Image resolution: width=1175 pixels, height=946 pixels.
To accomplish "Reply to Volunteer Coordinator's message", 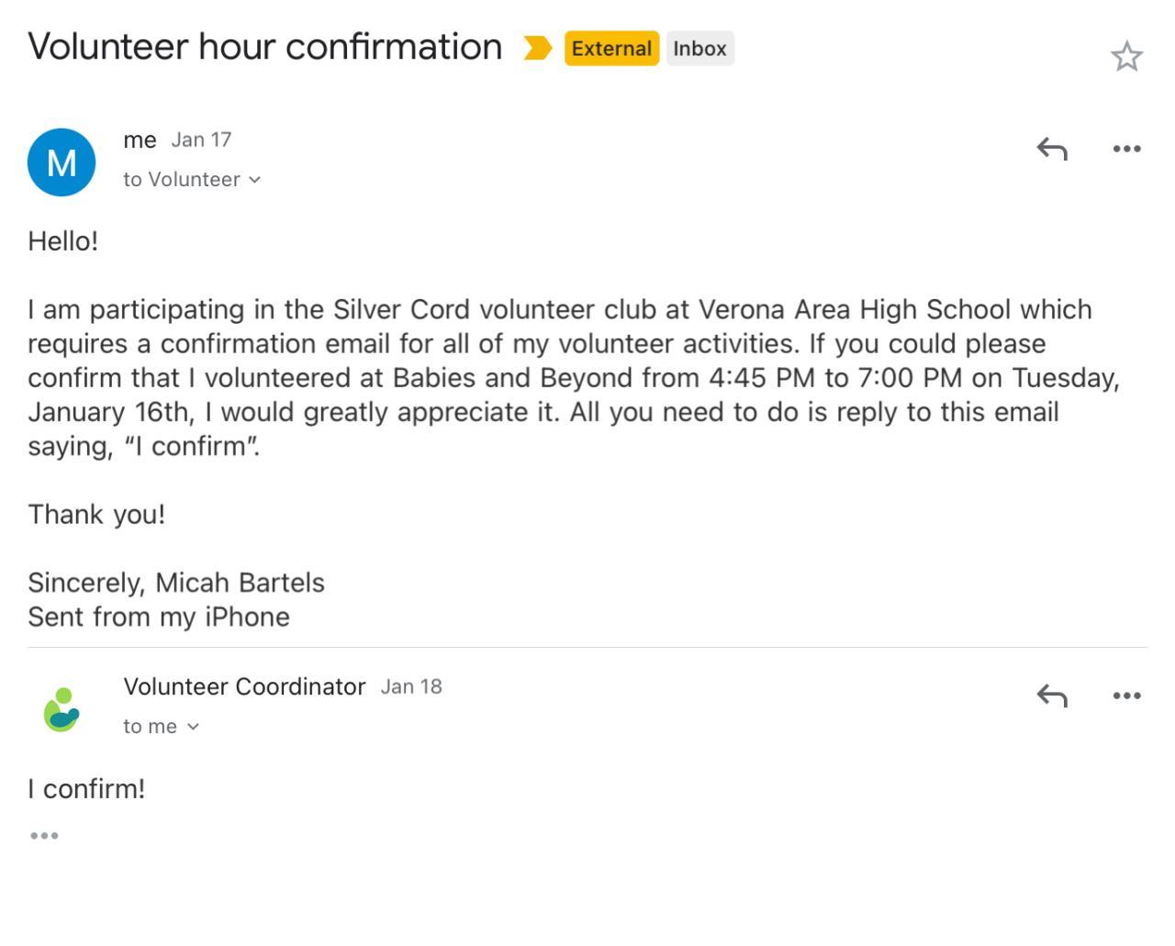I will coord(1052,696).
